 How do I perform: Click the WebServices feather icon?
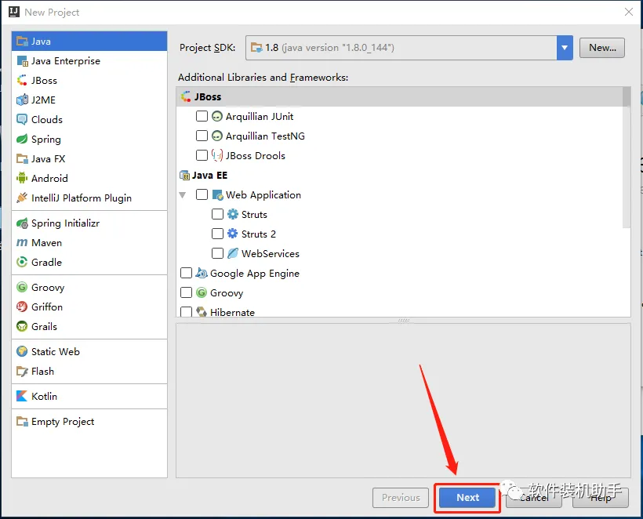coord(233,253)
